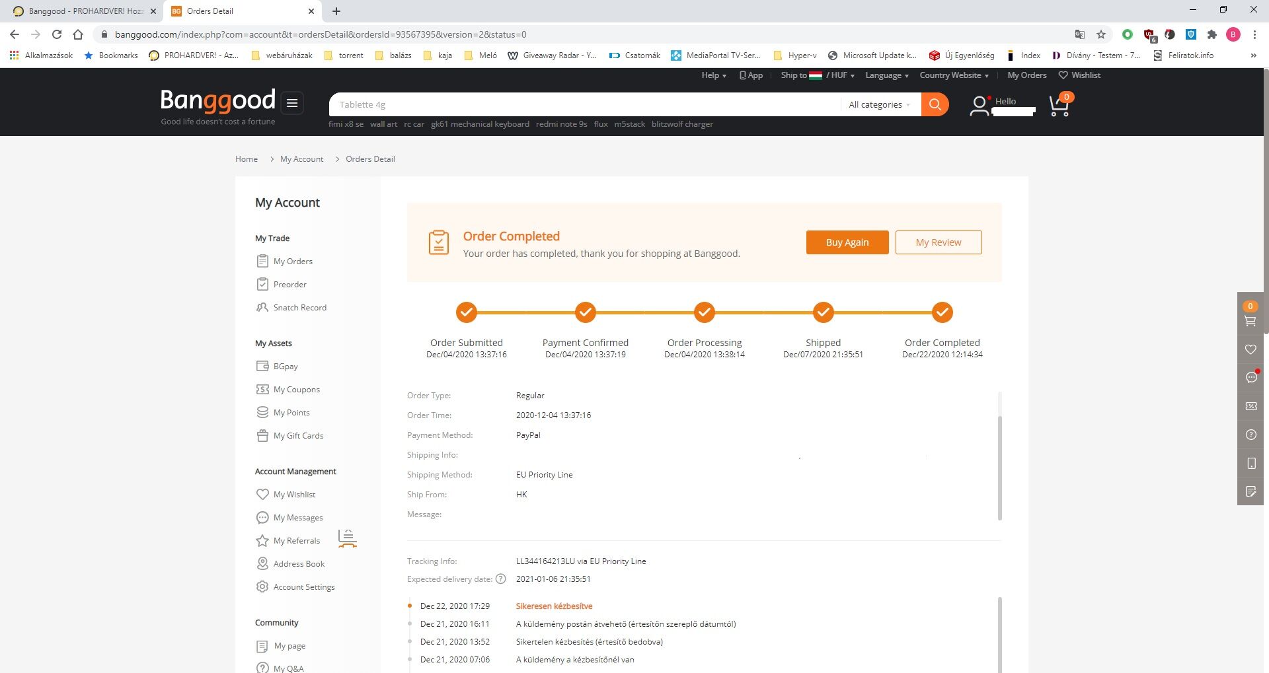This screenshot has width=1269, height=673.
Task: Click Home breadcrumb link
Action: pyautogui.click(x=247, y=159)
